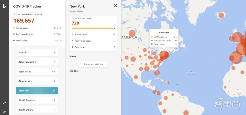246x115 pixels.
Task: Open the North Dakota entry
Action: coord(37,110)
